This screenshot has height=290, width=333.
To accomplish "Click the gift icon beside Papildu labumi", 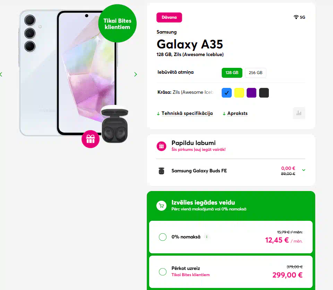I will click(161, 146).
